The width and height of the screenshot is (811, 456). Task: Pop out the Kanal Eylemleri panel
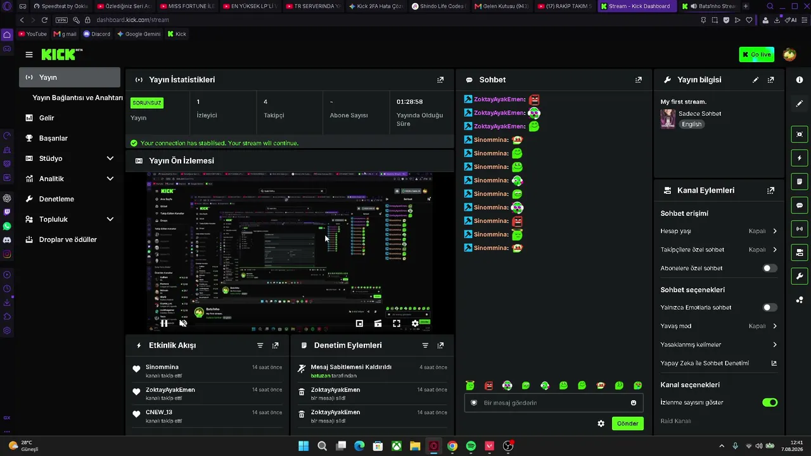(770, 190)
